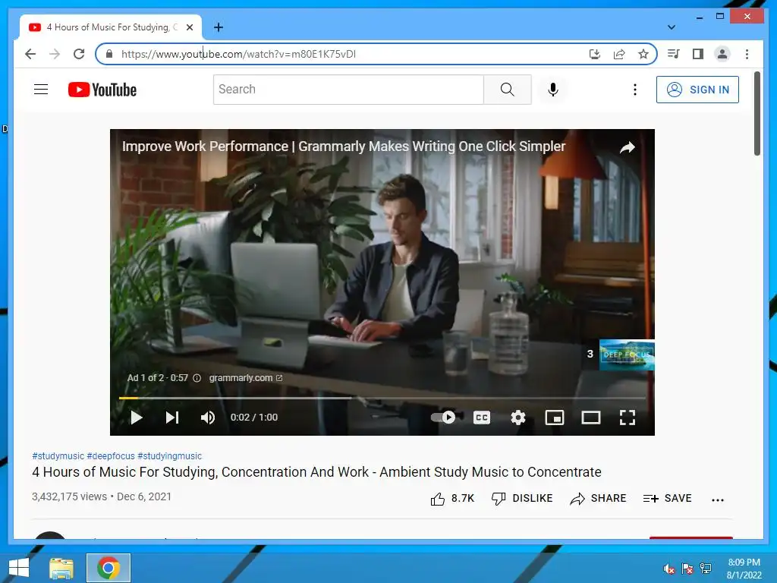Like the video thumbs up 8.7K
This screenshot has height=583, width=777.
(452, 499)
